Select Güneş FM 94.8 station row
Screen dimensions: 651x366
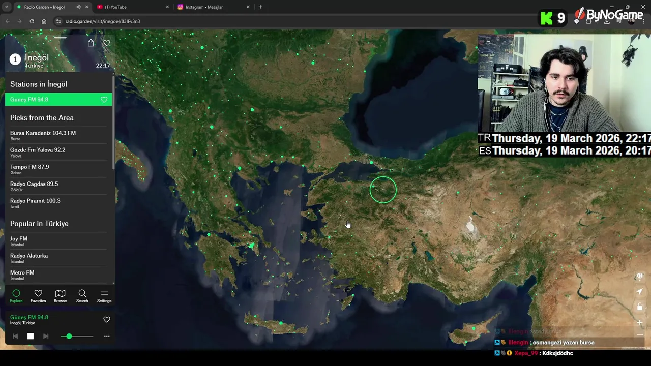(x=58, y=100)
